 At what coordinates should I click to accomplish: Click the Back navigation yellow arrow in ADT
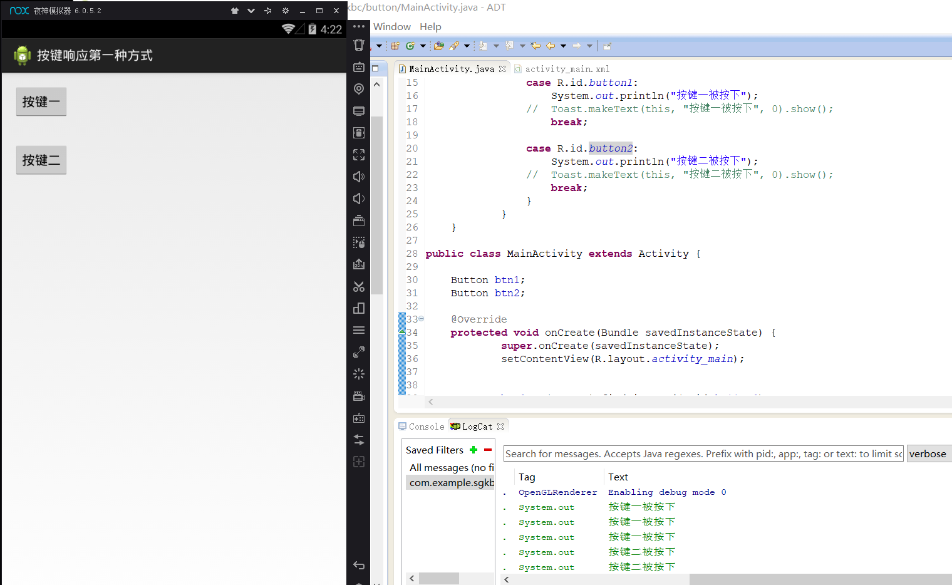click(551, 46)
